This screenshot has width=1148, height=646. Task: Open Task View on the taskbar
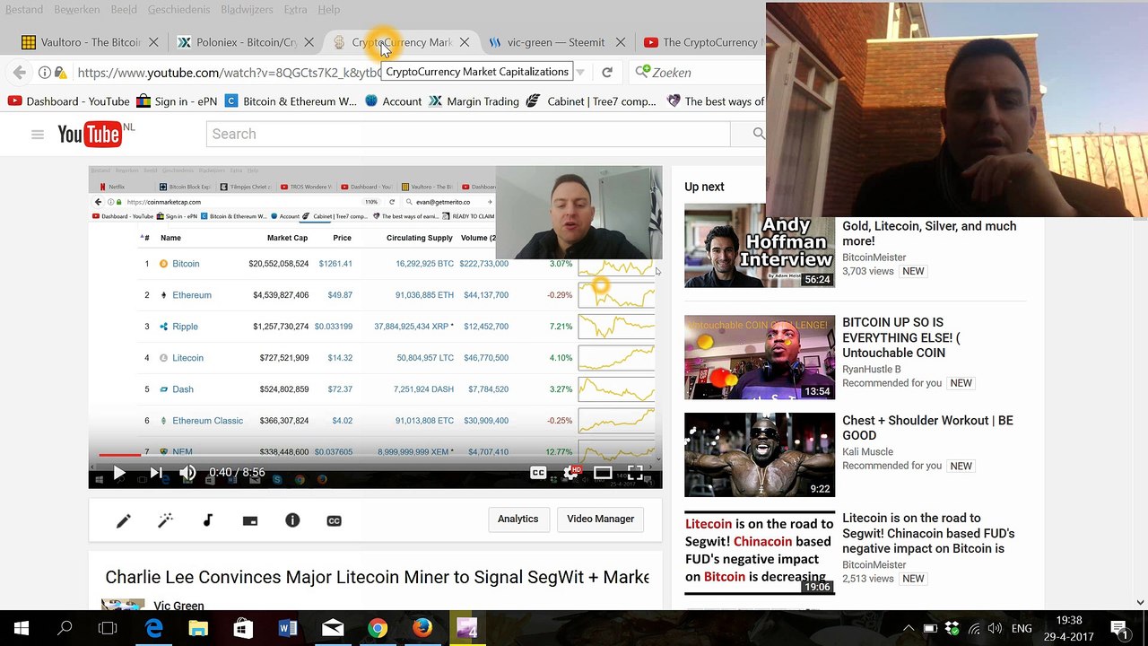(x=108, y=628)
